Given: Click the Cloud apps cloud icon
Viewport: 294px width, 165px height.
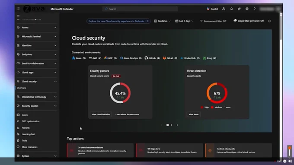Looking at the screenshot, I should (x=18, y=73).
